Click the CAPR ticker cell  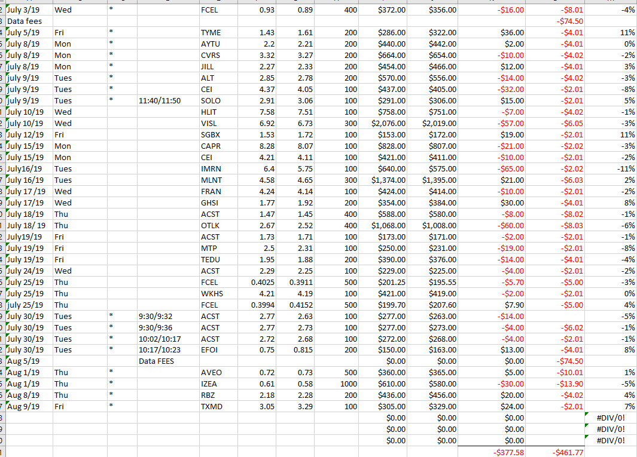[x=218, y=146]
